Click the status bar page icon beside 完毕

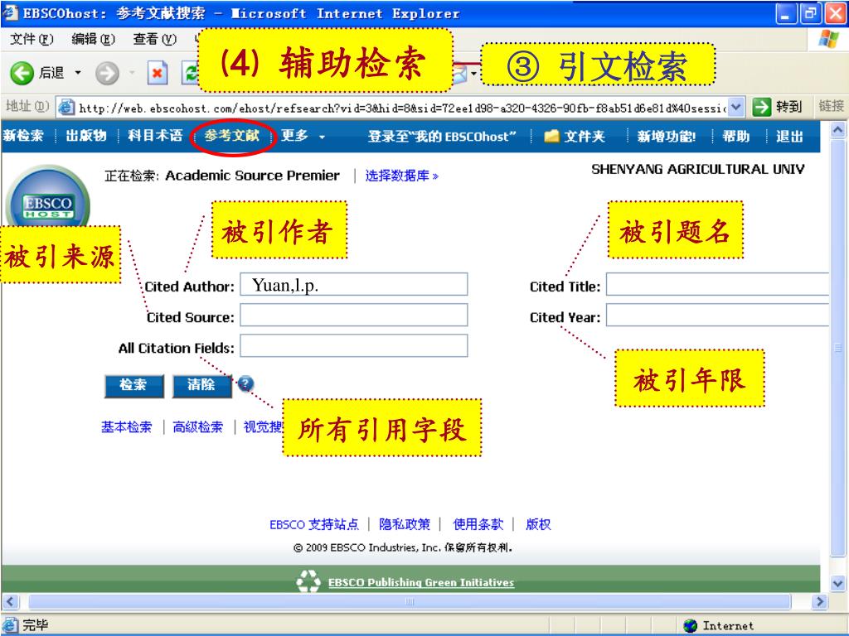pyautogui.click(x=11, y=625)
